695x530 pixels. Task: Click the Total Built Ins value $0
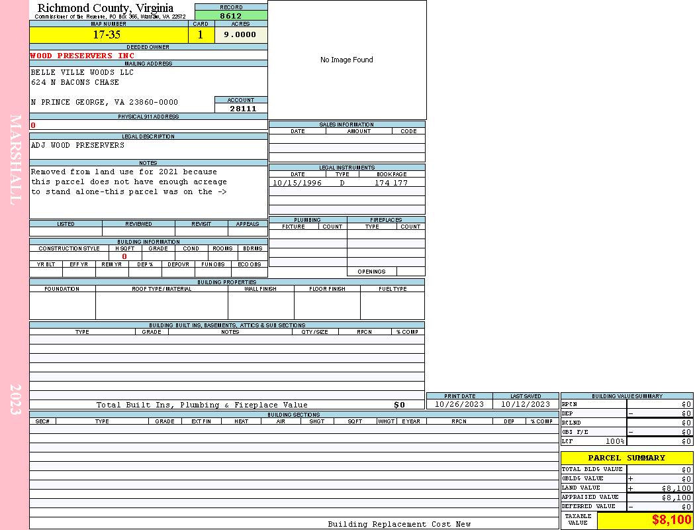(399, 405)
